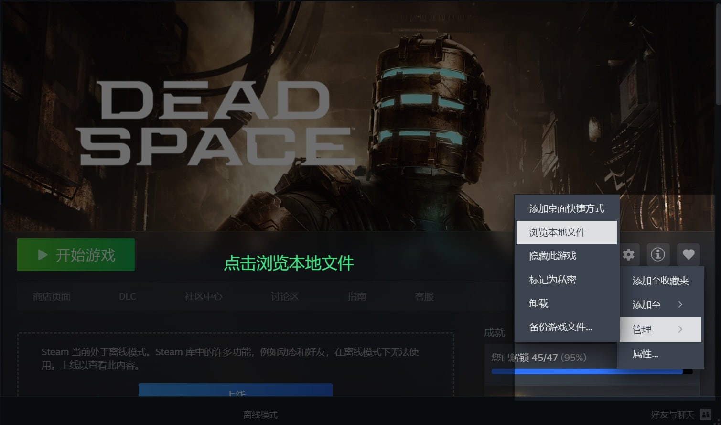This screenshot has width=721, height=425.
Task: Expand the 管理 submenu
Action: 660,329
